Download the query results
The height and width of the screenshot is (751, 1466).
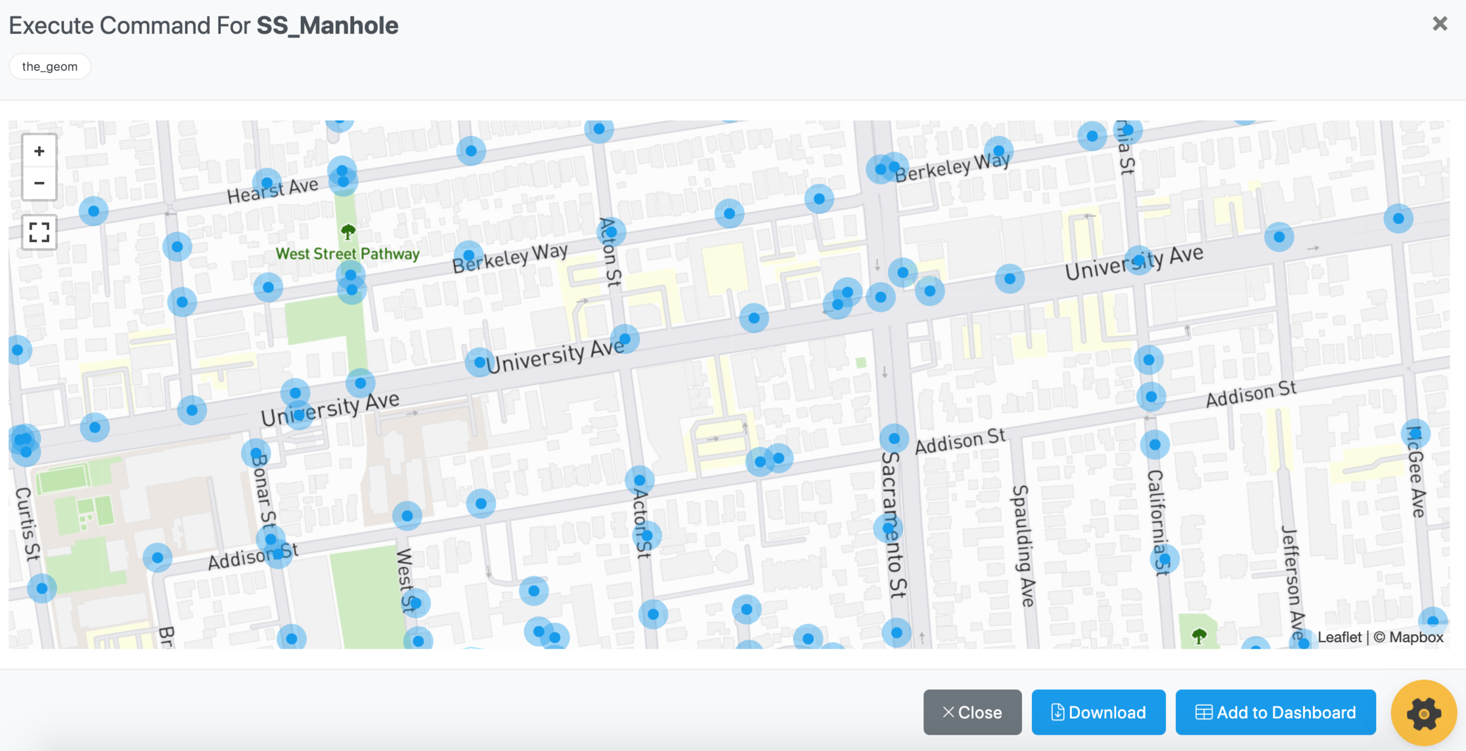(x=1098, y=712)
